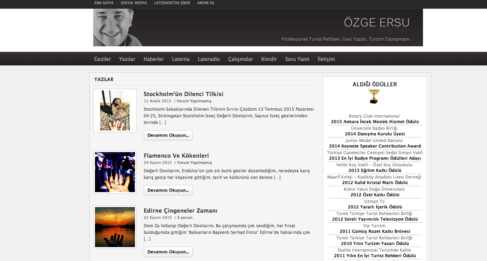Screen dimensions: 487x261
Task: Click the Uzman Tv label
Action: coord(374,201)
